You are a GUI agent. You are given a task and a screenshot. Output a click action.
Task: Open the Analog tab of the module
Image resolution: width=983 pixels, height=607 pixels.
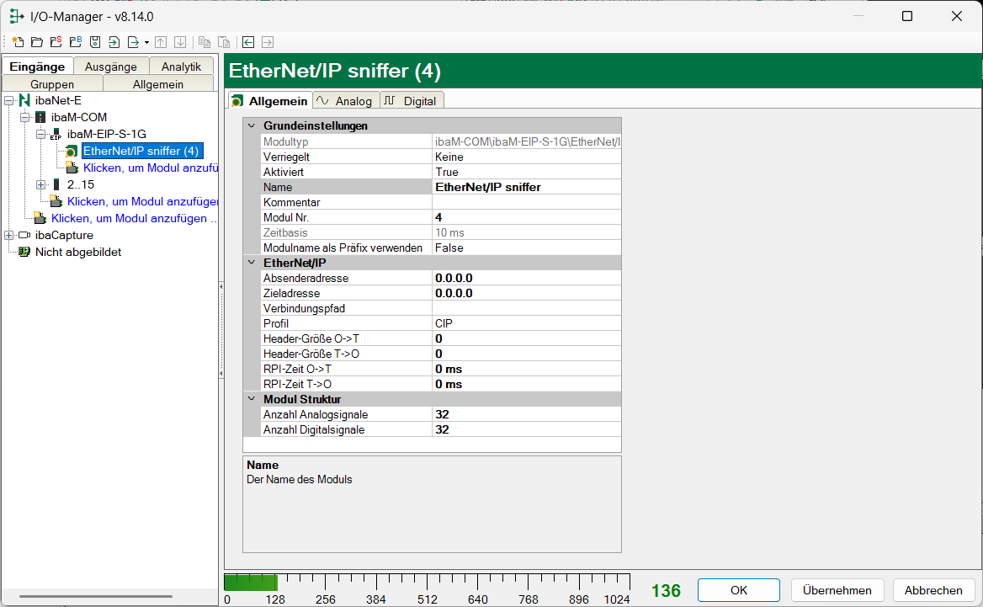tap(346, 101)
